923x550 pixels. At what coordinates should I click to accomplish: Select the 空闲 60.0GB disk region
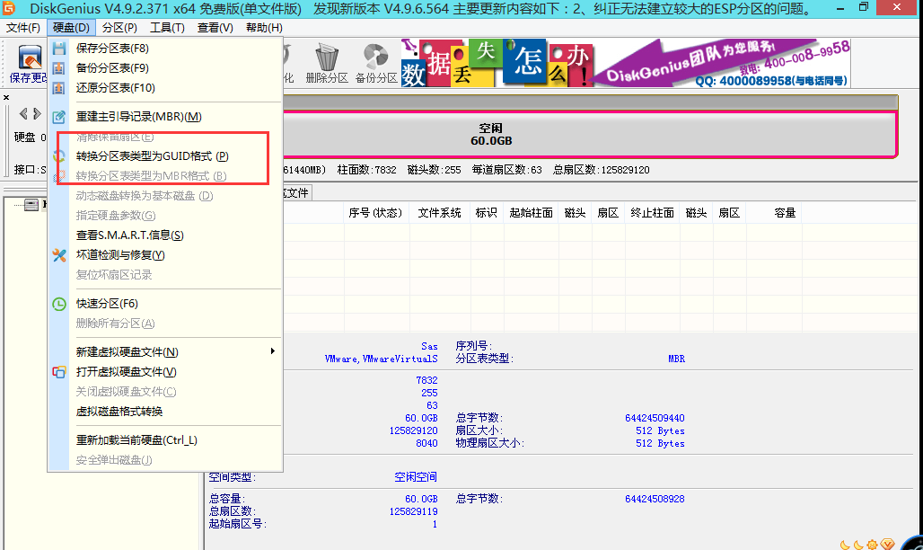click(590, 135)
